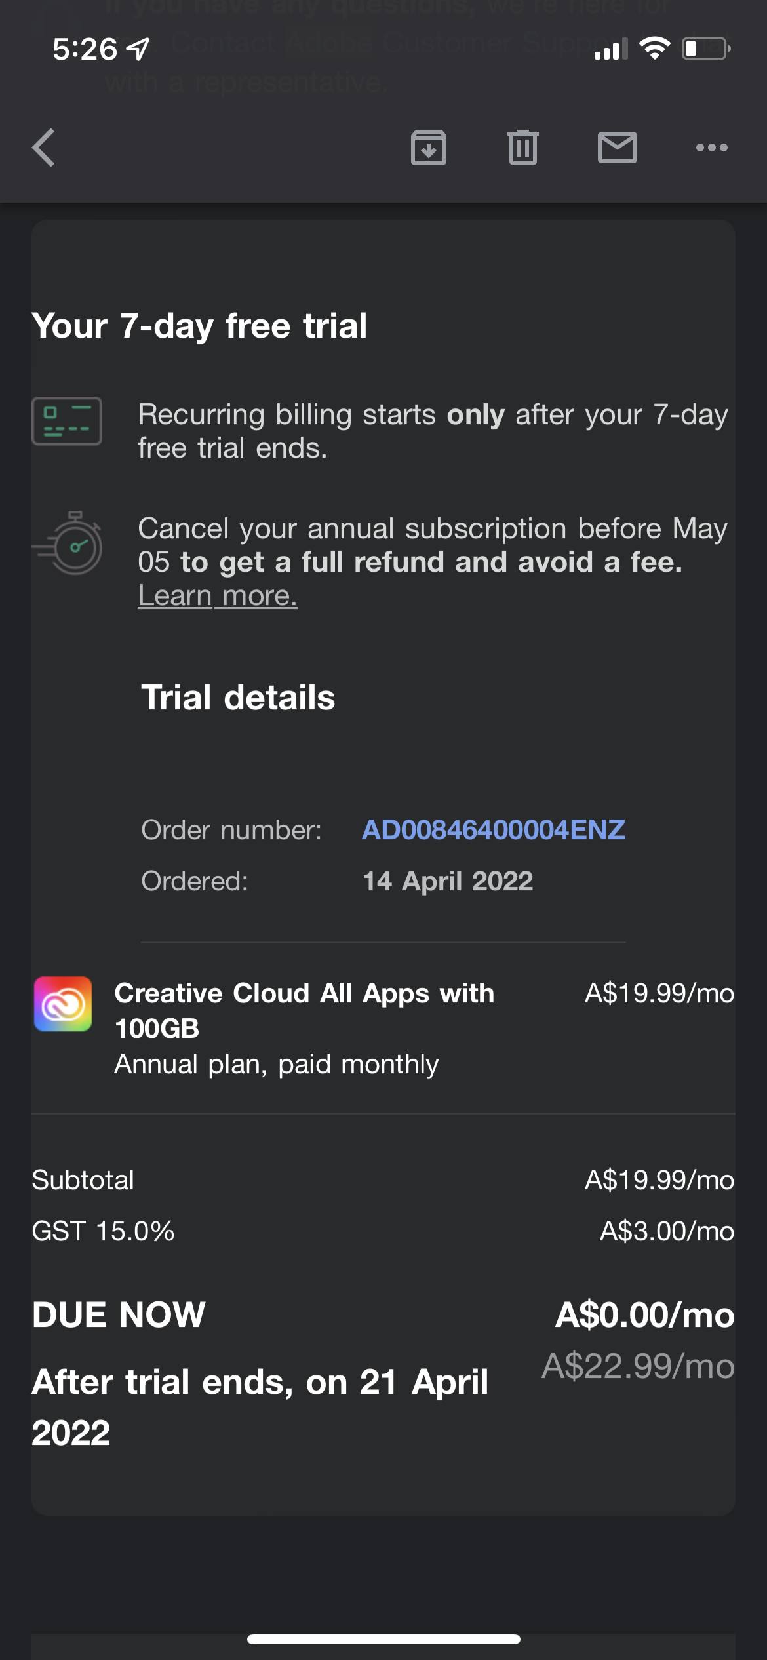Open order number AD00846400004ENZ link
Viewport: 767px width, 1660px height.
pos(493,830)
